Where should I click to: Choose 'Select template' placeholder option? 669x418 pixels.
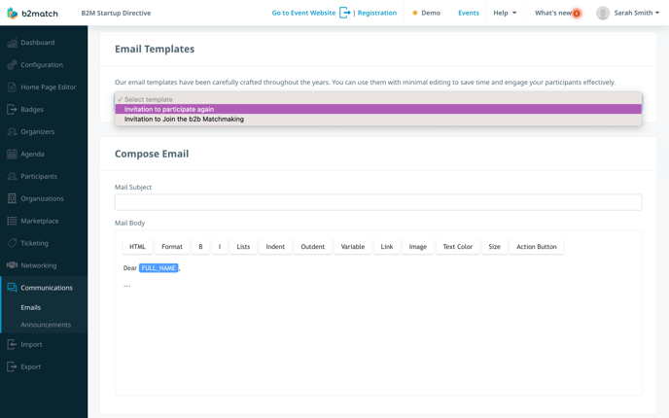[378, 99]
